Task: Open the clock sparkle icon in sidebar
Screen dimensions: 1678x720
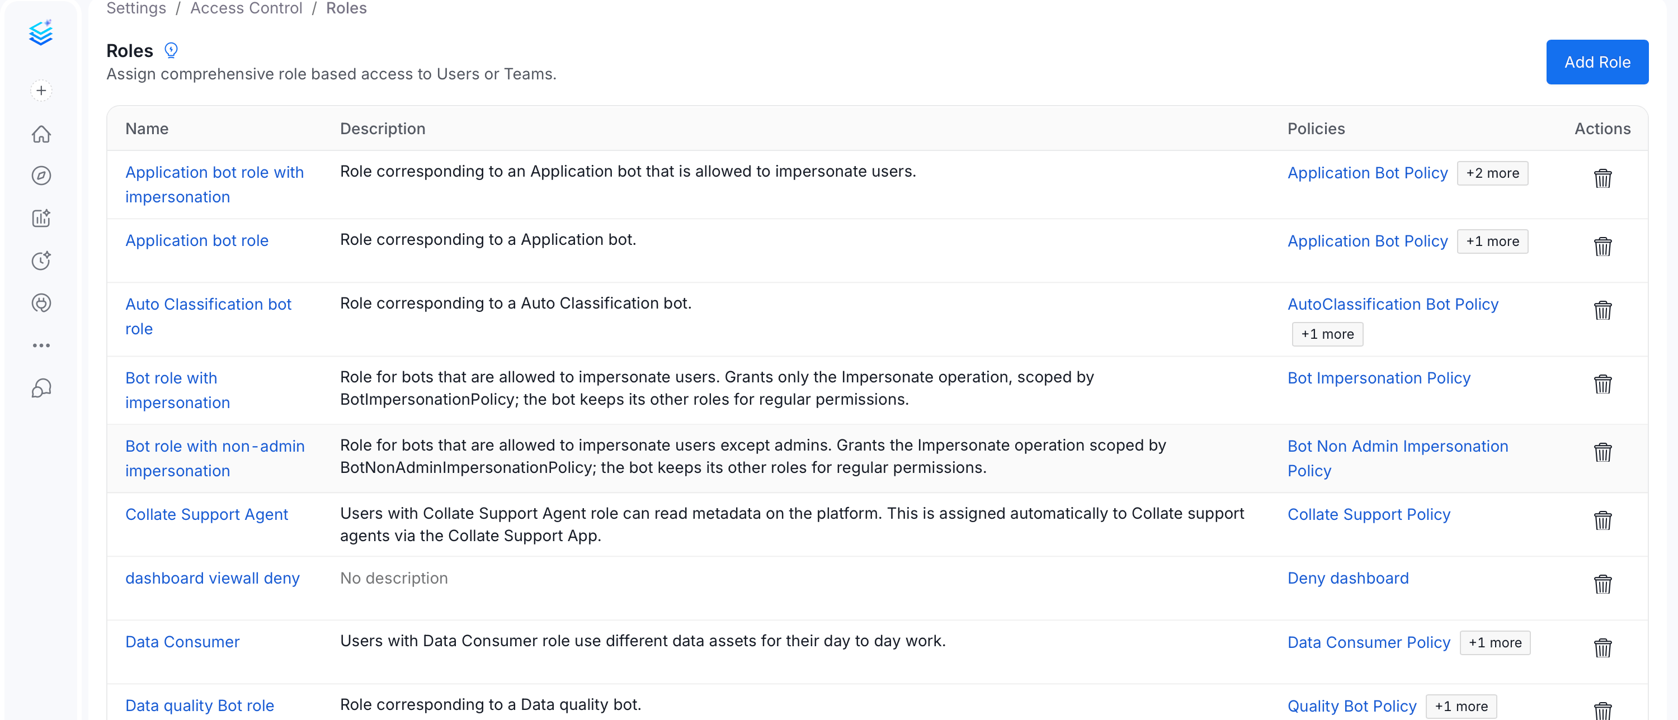Action: 41,260
